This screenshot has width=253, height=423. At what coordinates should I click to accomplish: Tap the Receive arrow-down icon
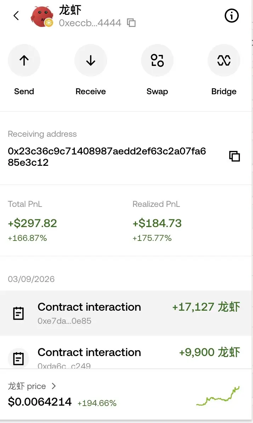pyautogui.click(x=91, y=60)
